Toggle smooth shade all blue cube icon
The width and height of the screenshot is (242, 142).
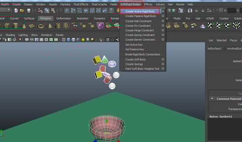(68, 40)
